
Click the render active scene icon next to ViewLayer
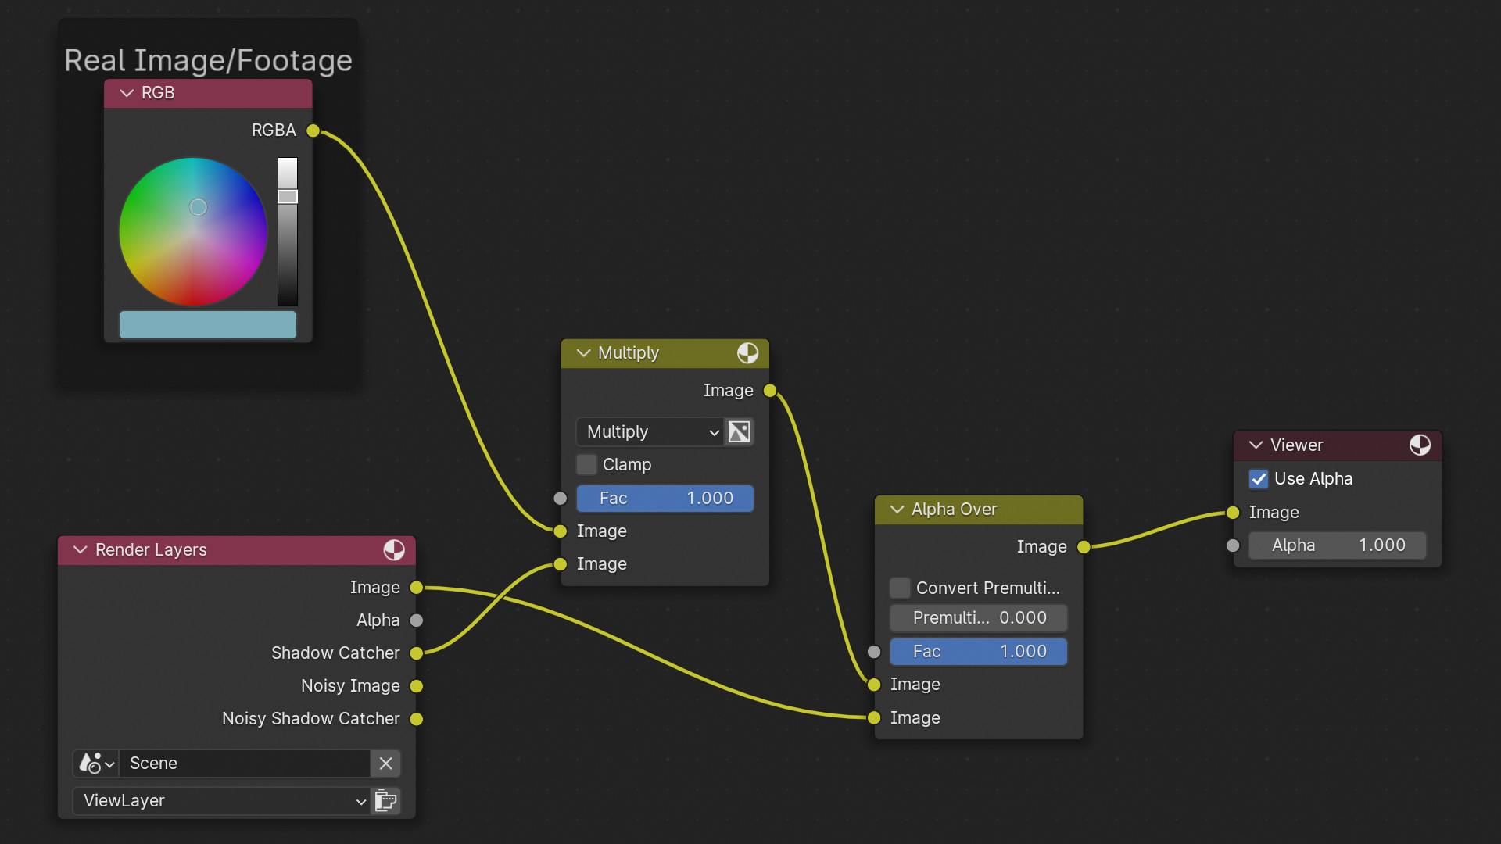(x=386, y=801)
